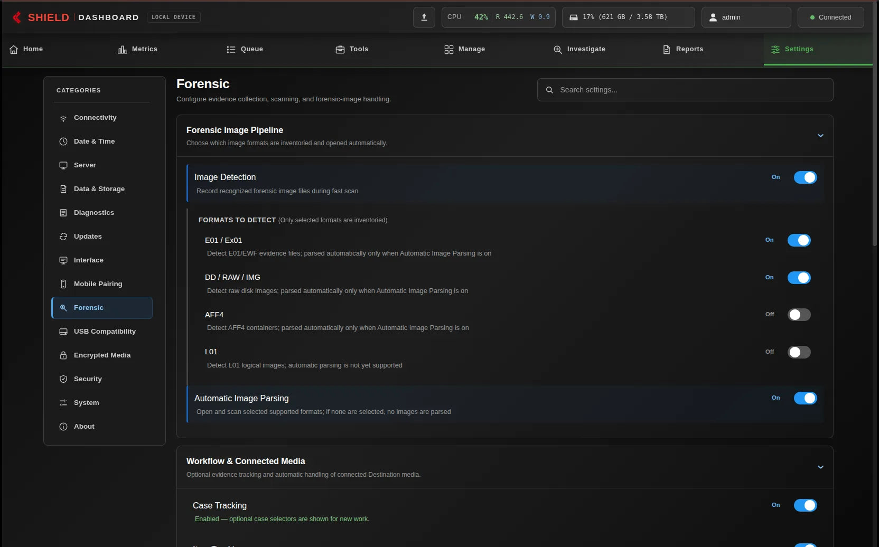The height and width of the screenshot is (547, 879).
Task: Open the Reports tab
Action: click(x=709, y=50)
